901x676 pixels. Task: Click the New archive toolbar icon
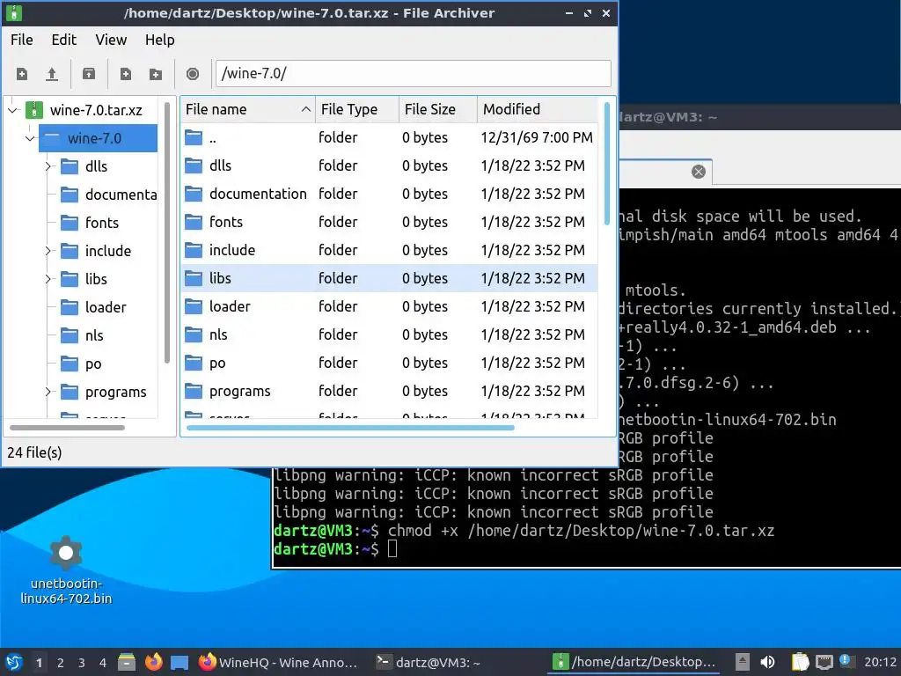(x=22, y=74)
